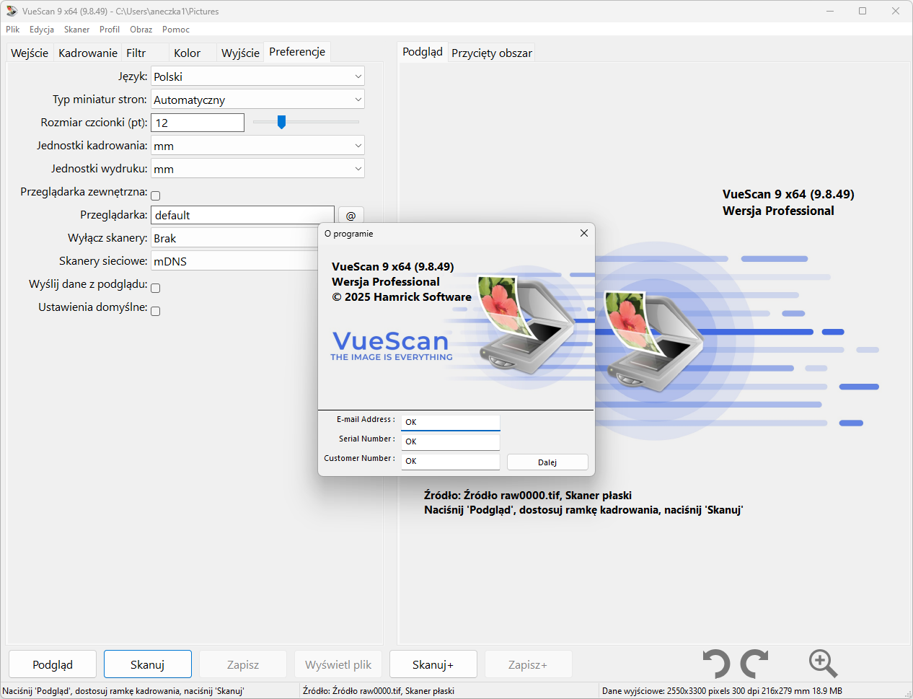The image size is (913, 699).
Task: Click the scanner image in the O programie dialog
Action: 526,325
